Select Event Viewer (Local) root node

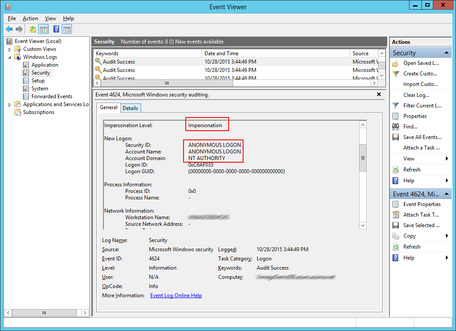click(x=38, y=41)
